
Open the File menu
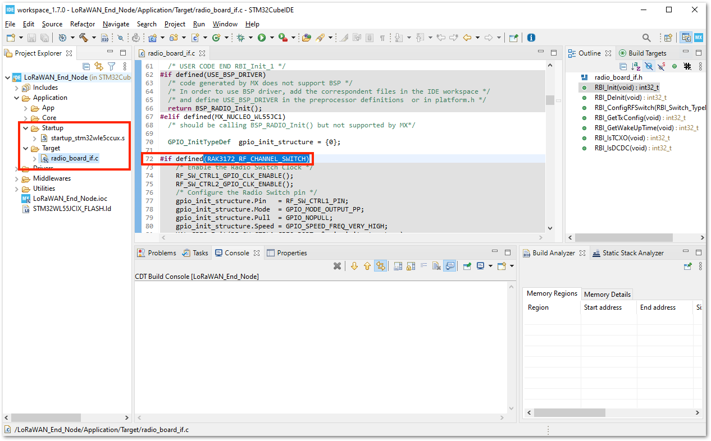[10, 24]
